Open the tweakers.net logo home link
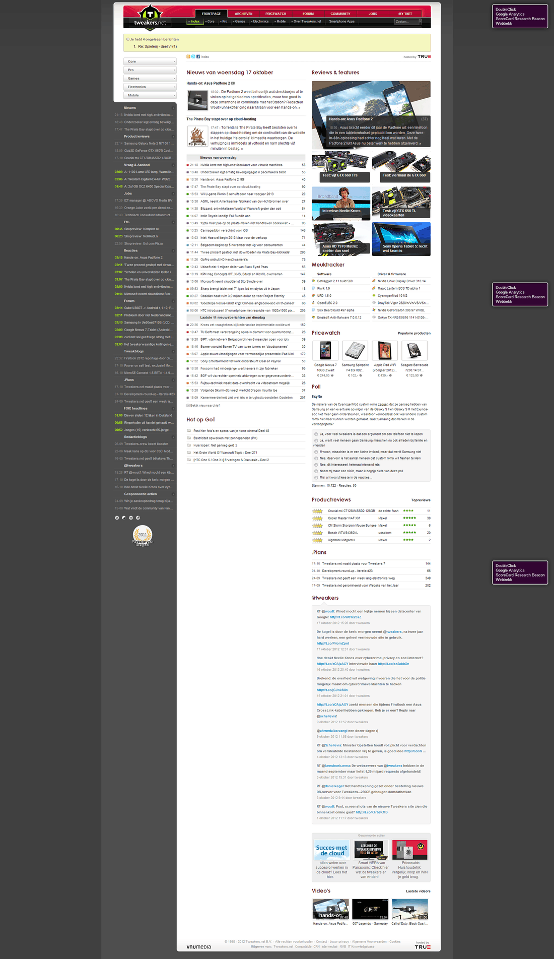 [150, 18]
